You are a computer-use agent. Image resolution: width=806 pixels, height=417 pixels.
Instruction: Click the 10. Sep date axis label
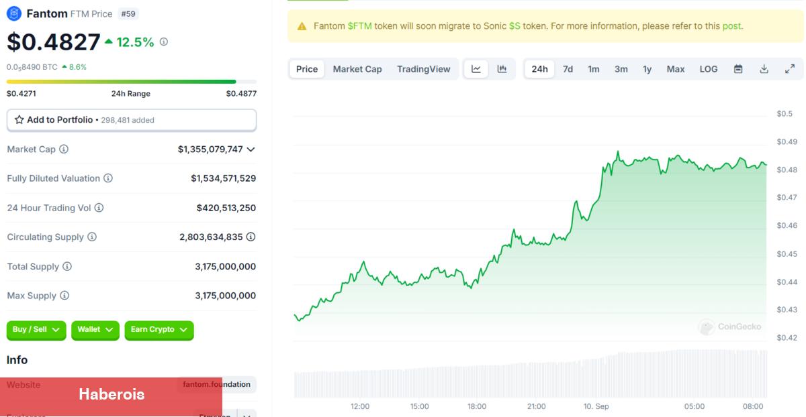click(x=595, y=406)
